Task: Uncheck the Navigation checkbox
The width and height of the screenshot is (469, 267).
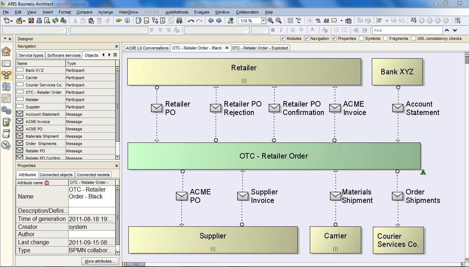Action: 307,38
